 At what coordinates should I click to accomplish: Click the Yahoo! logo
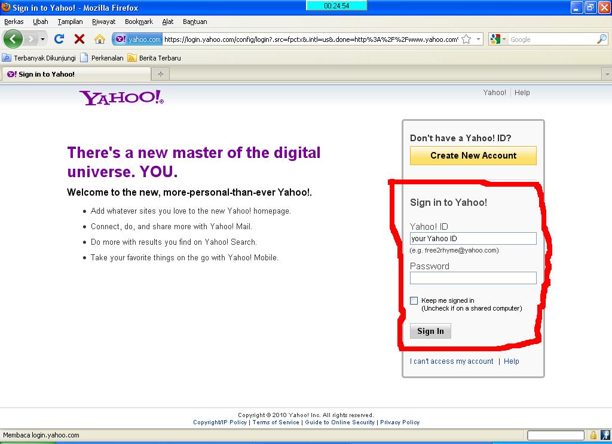tap(121, 98)
